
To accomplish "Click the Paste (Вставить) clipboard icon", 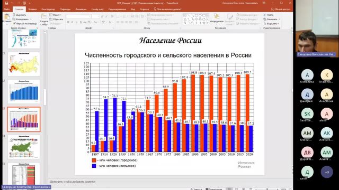I will [x=7, y=17].
